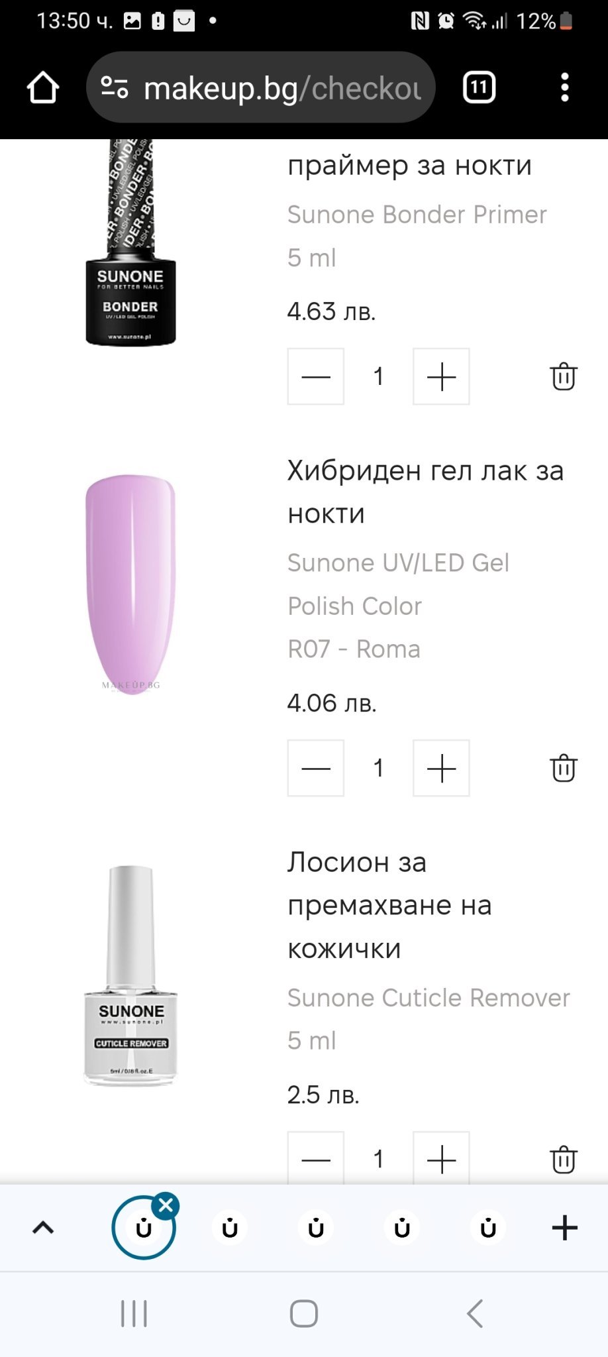Tap the browser home icon
608x1357 pixels.
[x=43, y=87]
